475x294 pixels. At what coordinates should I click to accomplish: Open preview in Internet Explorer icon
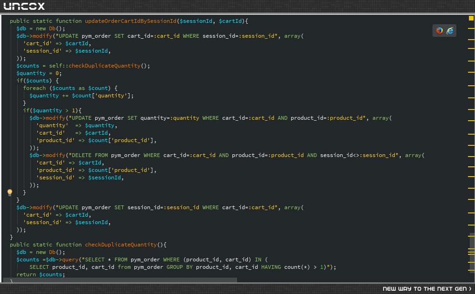[450, 31]
